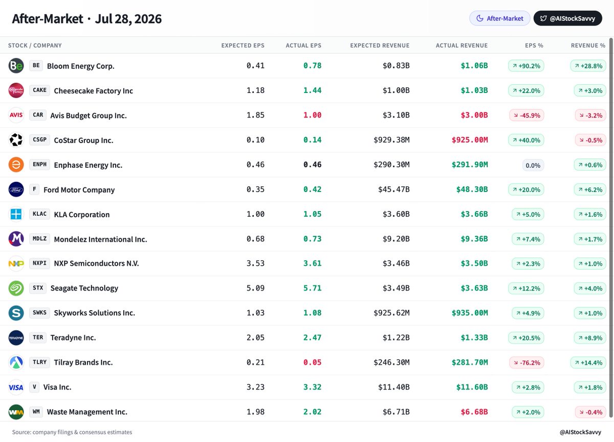This screenshot has height=442, width=614.
Task: Click the CoStar Group logo icon
Action: (16, 140)
